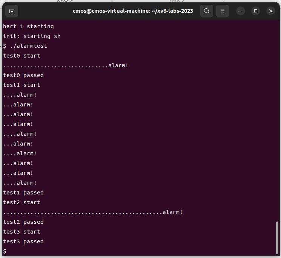
Task: Maximize the terminal window
Action: [256, 11]
